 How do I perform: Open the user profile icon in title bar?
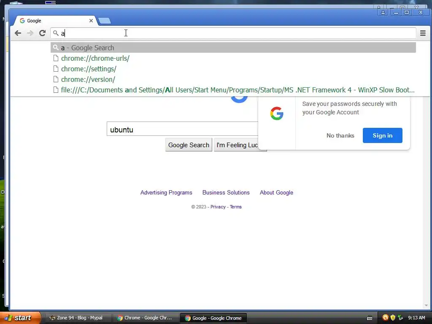[383, 12]
